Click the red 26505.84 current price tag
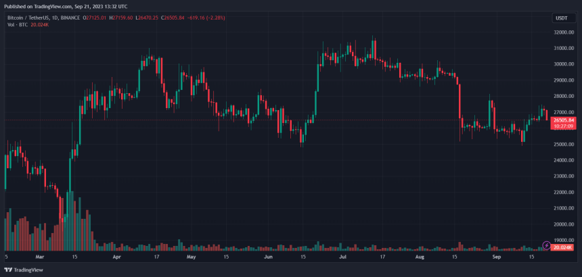The width and height of the screenshot is (582, 277). click(563, 120)
